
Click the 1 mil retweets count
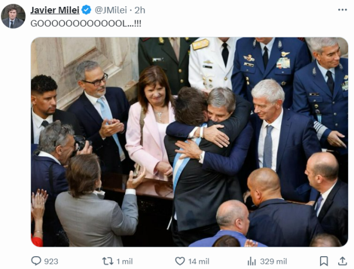(x=125, y=261)
